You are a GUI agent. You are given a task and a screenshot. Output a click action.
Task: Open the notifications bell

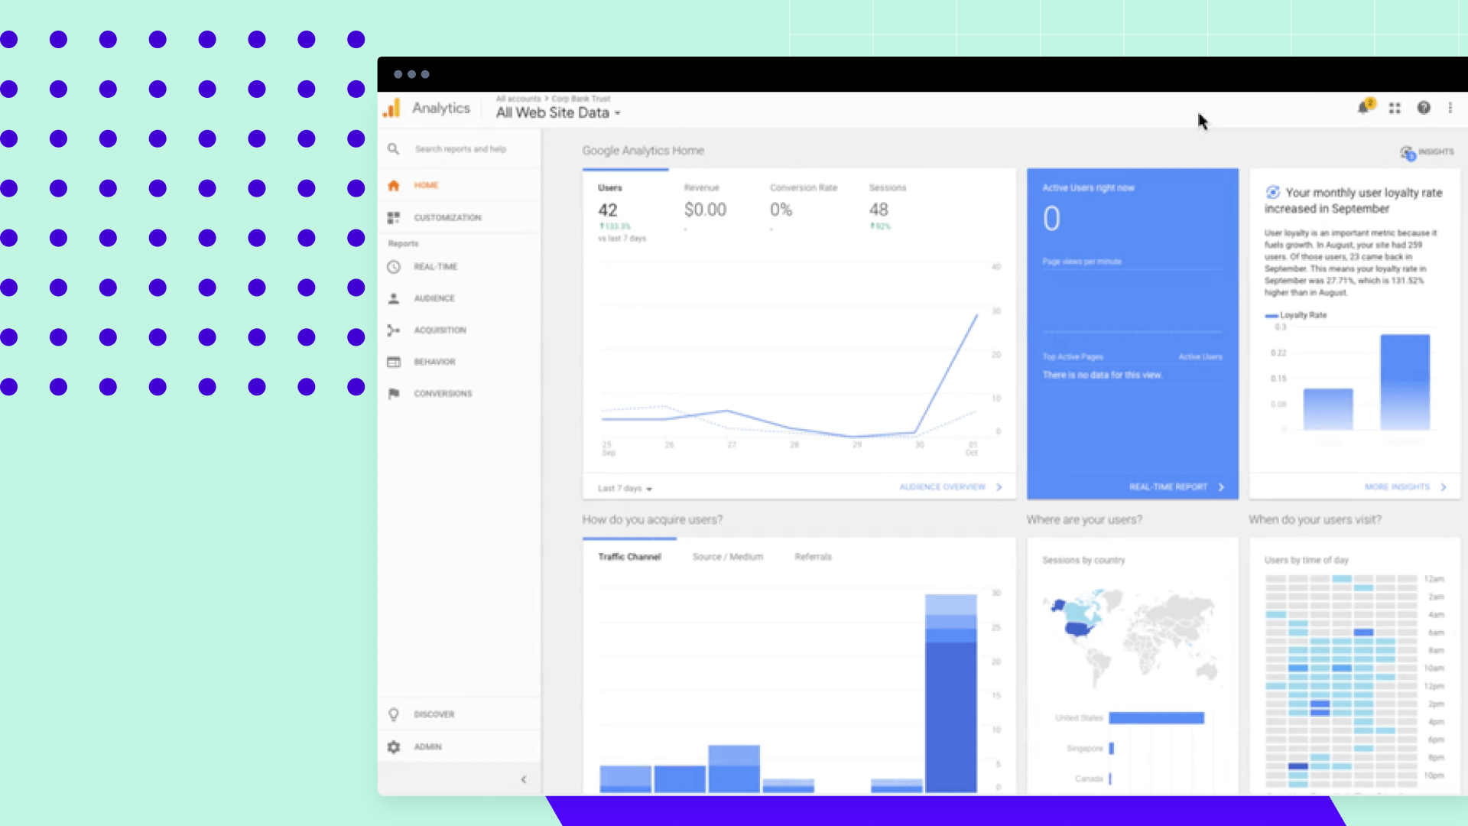coord(1363,108)
